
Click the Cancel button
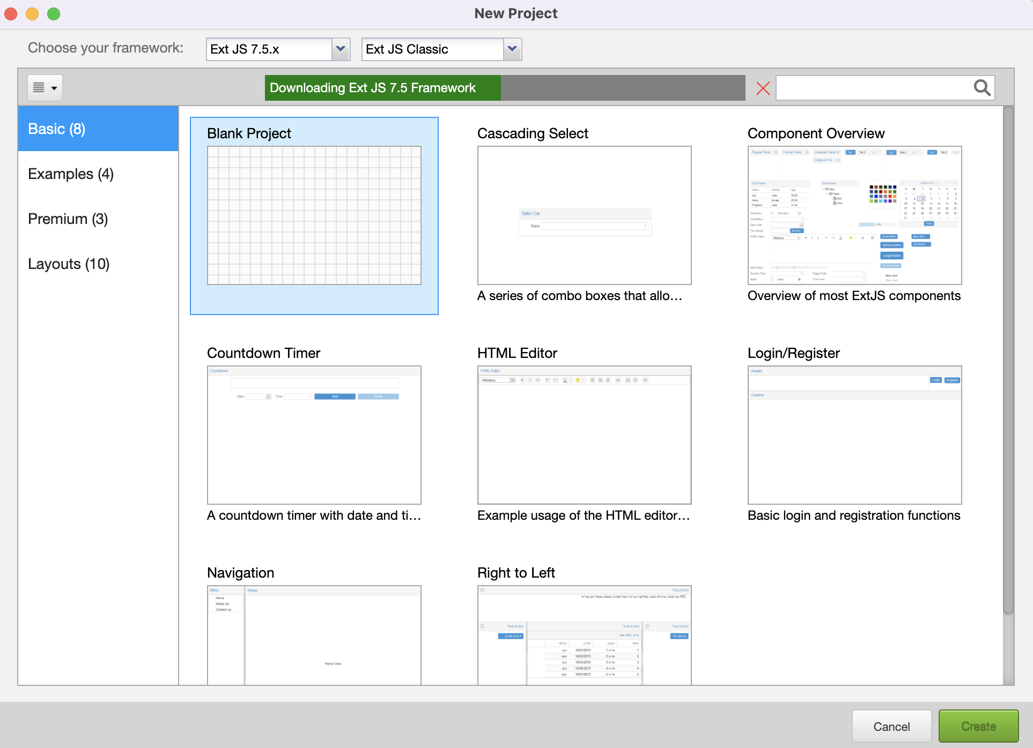tap(892, 726)
